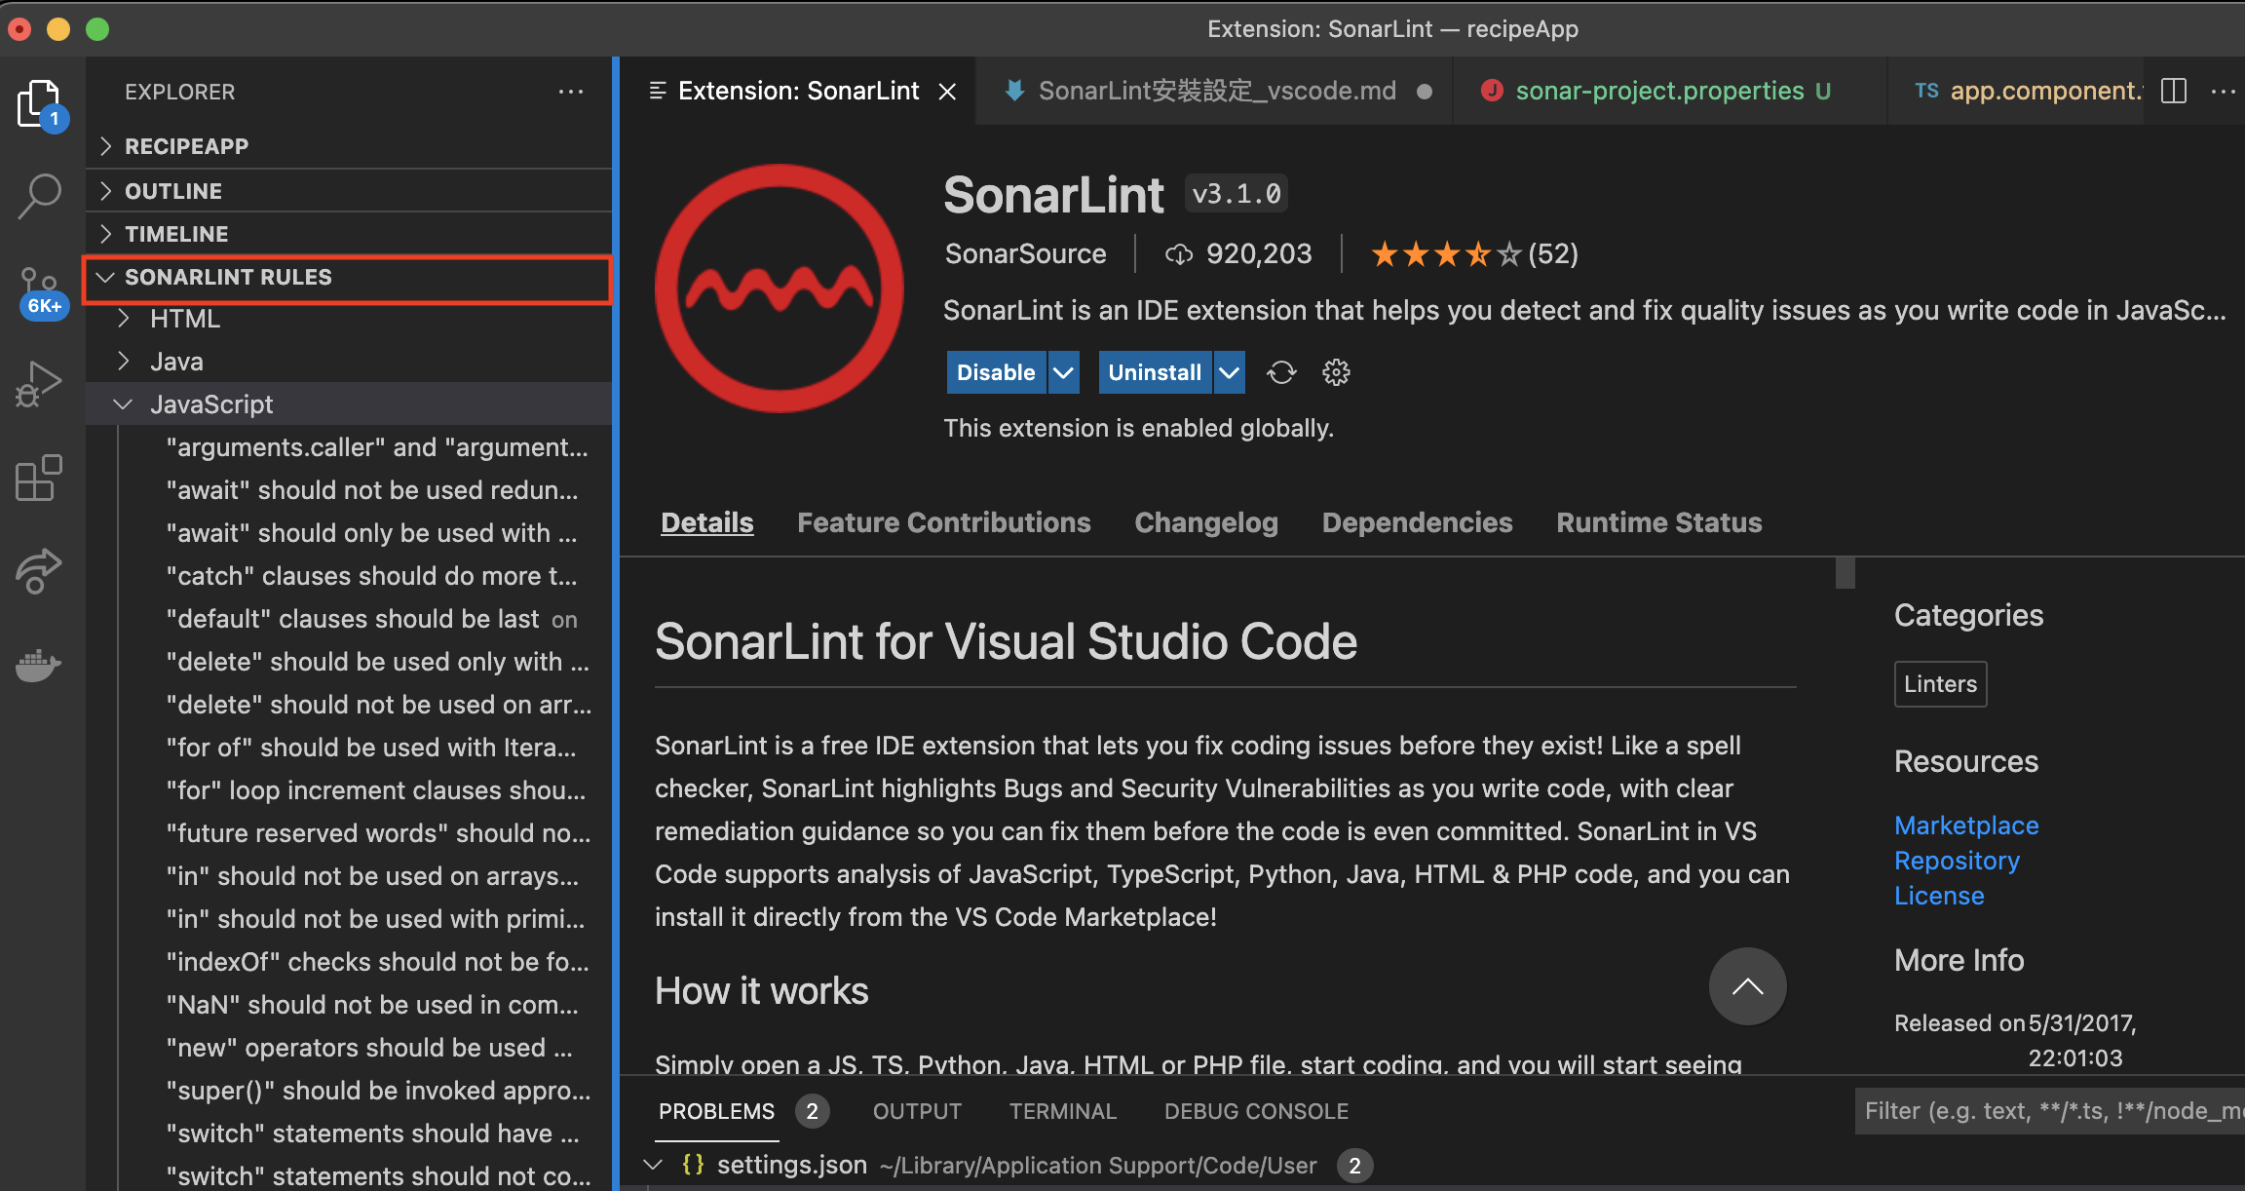Screen dimensions: 2245x1191
Task: Open the License link
Action: click(x=1939, y=896)
